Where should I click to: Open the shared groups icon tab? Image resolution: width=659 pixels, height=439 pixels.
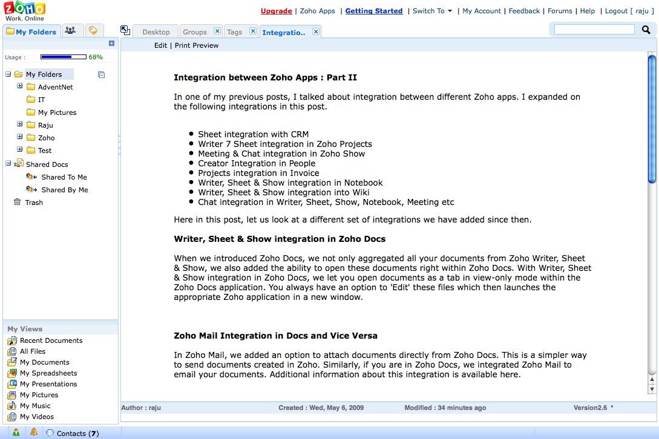pos(70,31)
